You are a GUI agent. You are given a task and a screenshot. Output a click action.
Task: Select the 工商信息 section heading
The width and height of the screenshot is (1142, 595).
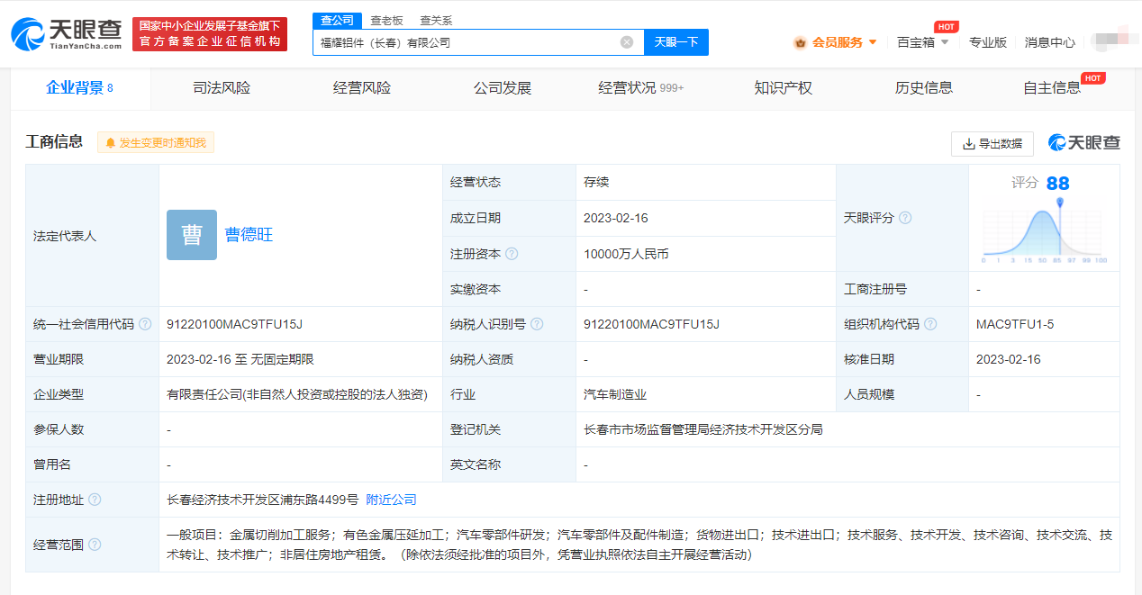54,141
